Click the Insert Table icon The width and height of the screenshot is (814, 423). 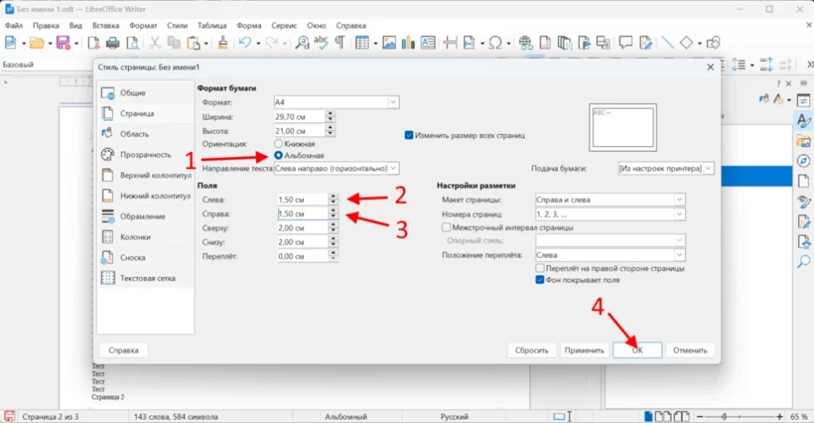[x=362, y=43]
